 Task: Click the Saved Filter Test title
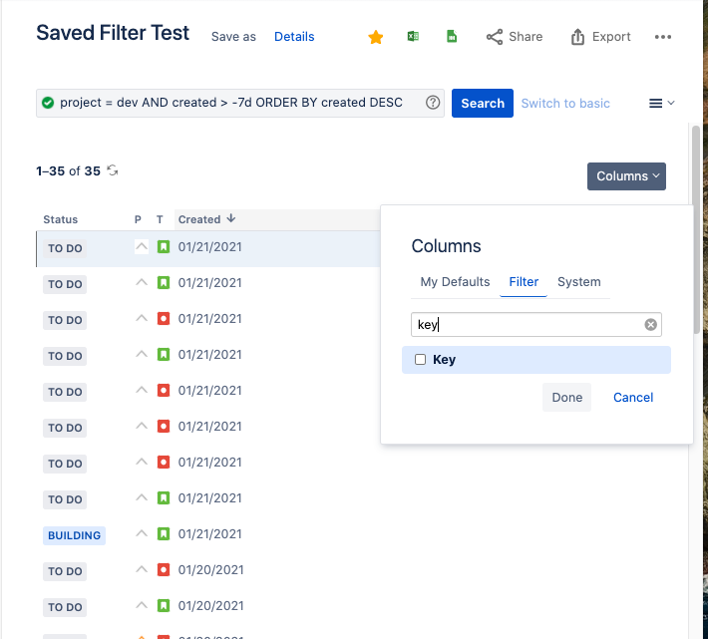click(113, 33)
